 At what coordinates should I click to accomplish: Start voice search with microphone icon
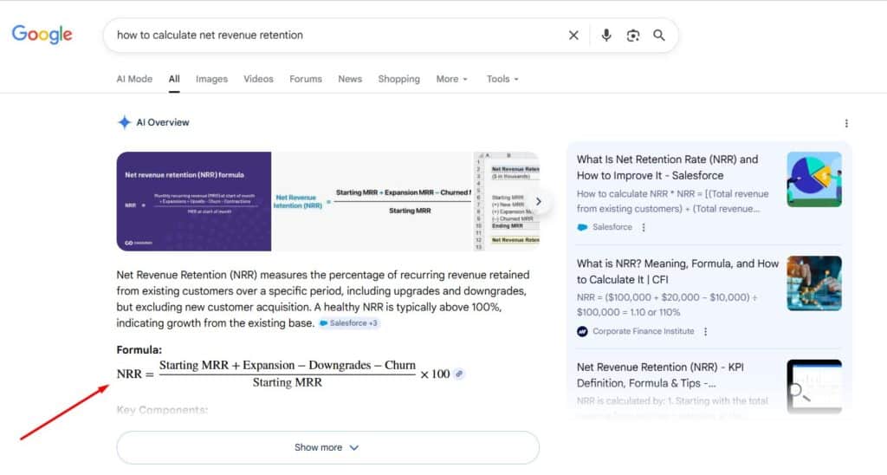pyautogui.click(x=605, y=35)
